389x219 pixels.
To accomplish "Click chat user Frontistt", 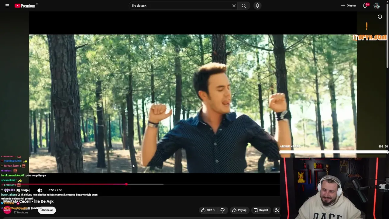I will 9,185.
